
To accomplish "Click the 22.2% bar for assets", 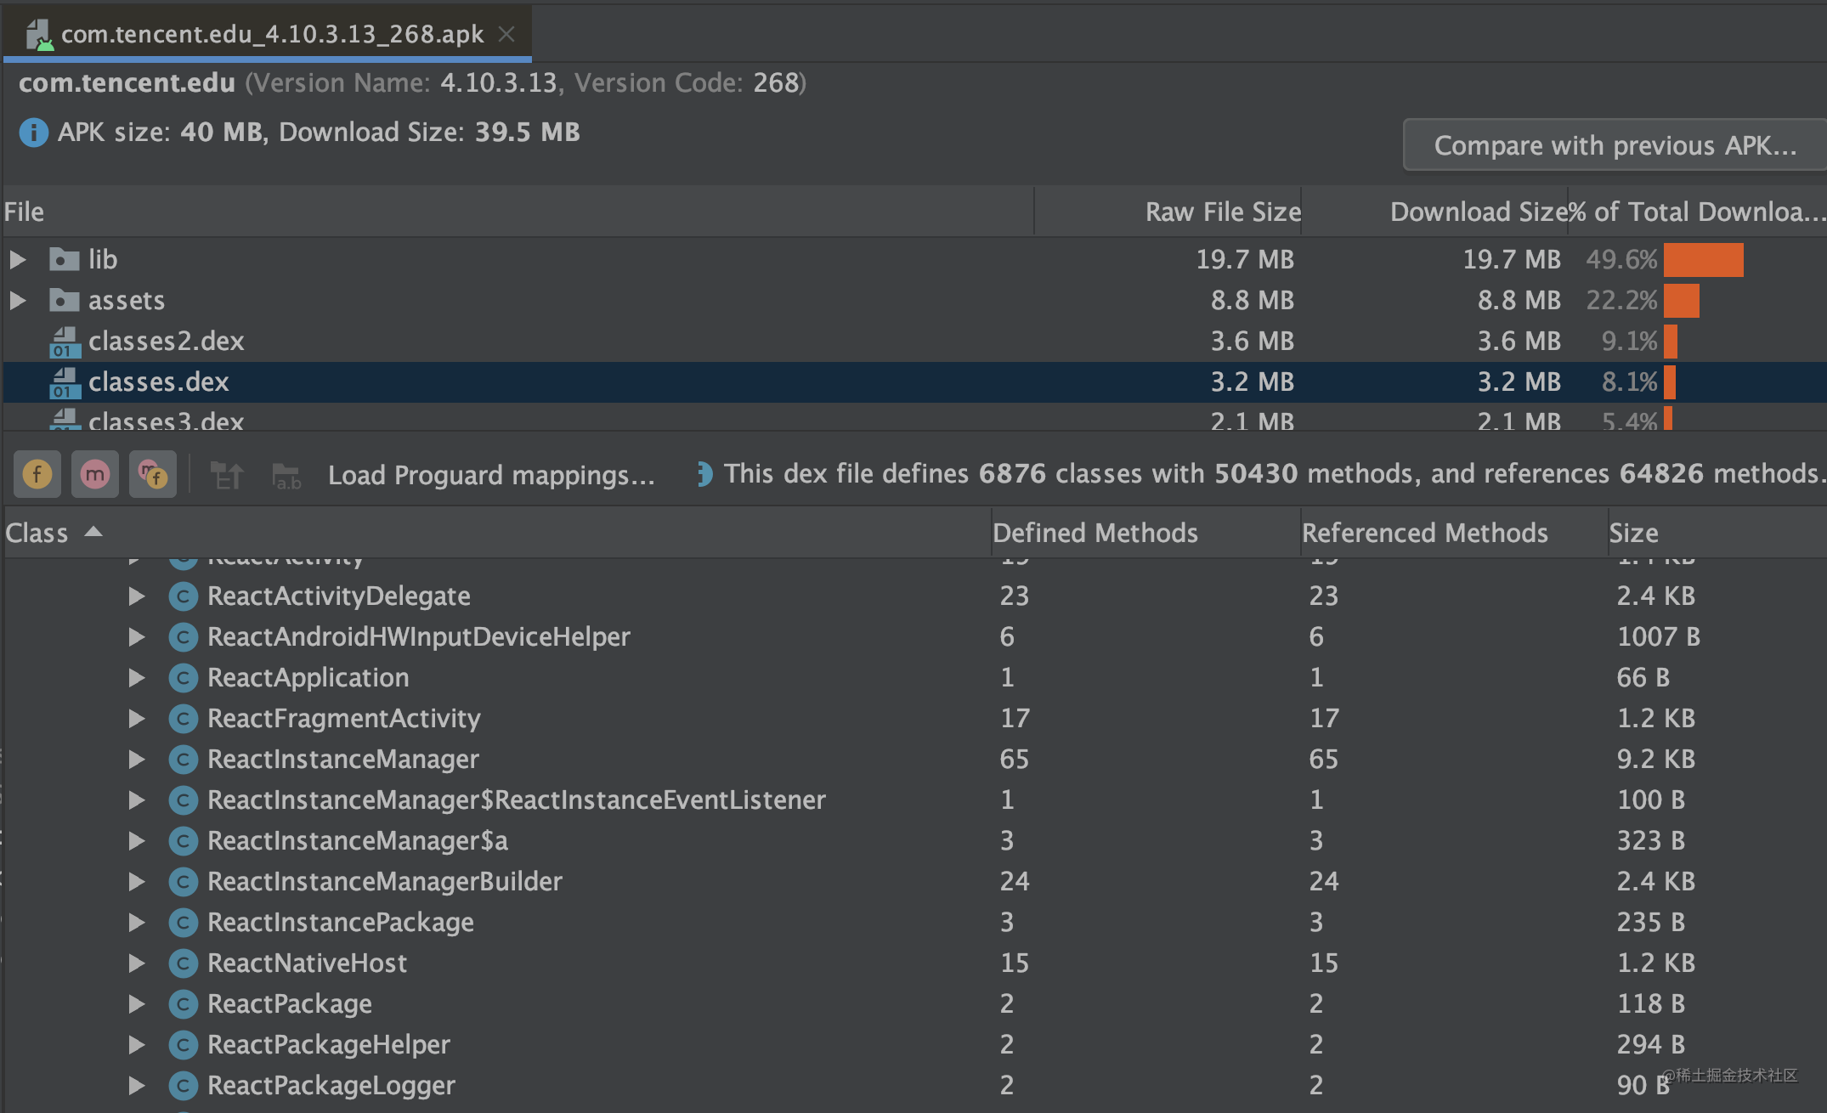I will tap(1681, 301).
